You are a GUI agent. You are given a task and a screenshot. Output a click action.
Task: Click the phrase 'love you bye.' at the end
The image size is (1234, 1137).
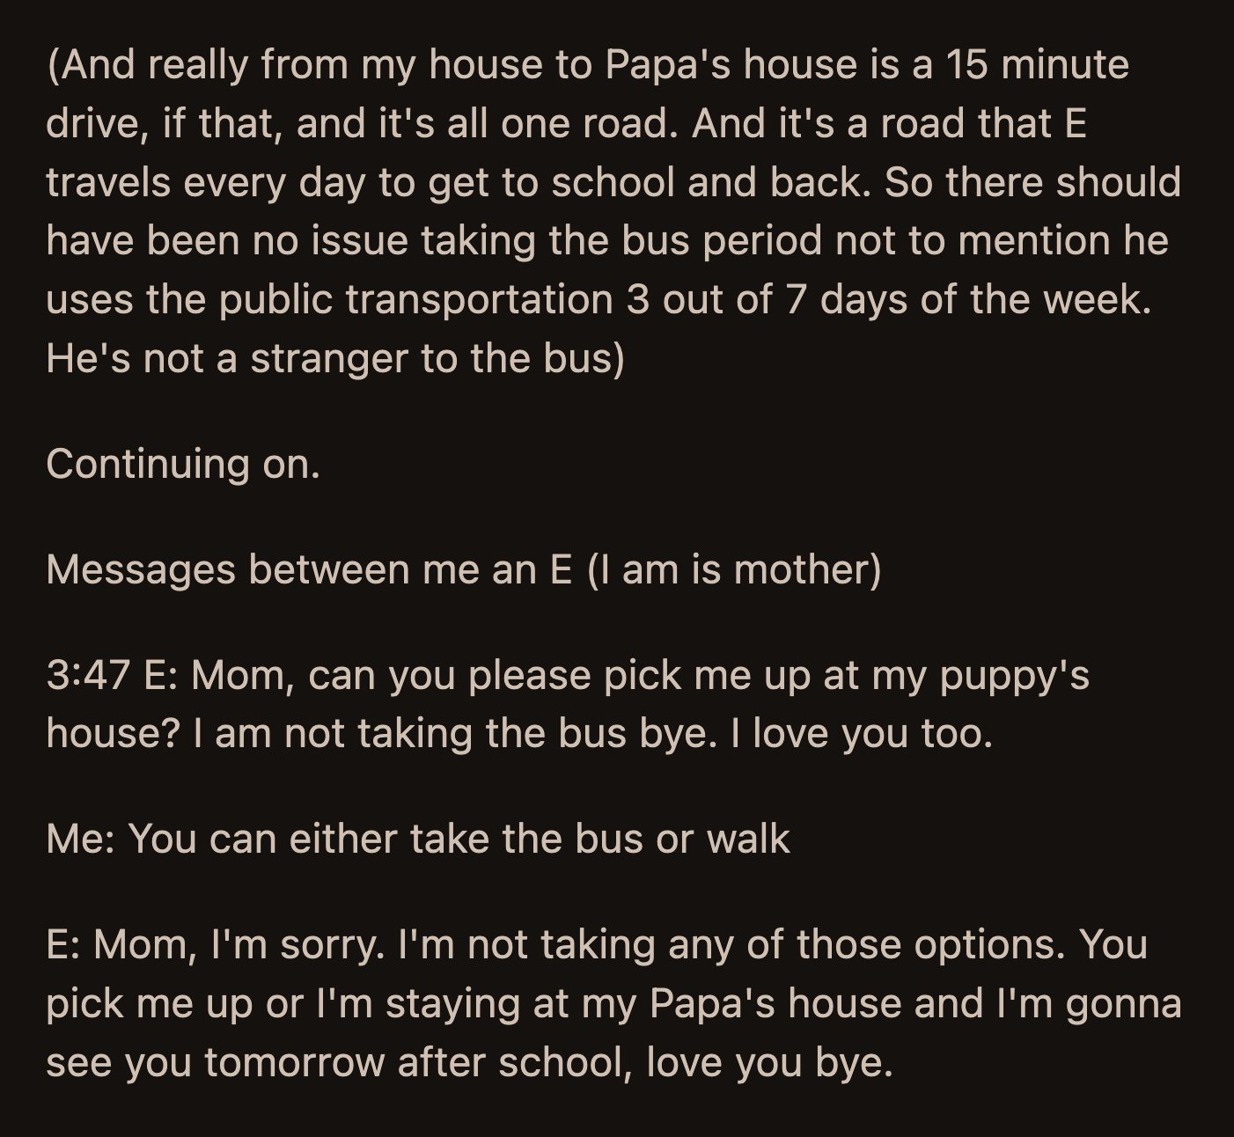point(769,1062)
